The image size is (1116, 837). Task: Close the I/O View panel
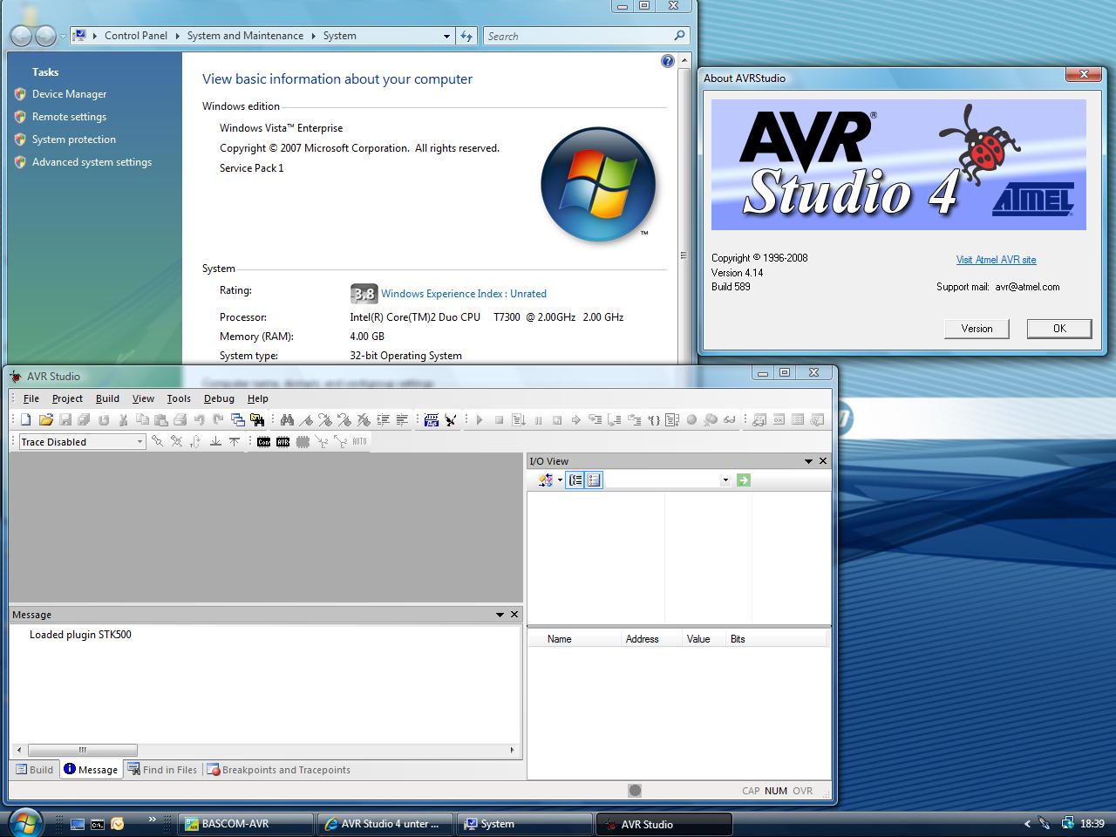point(822,461)
